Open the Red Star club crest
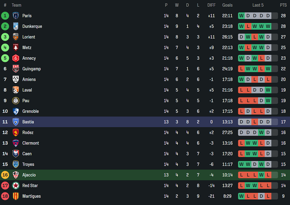Viewport: 290px width, 205px height. point(16,185)
